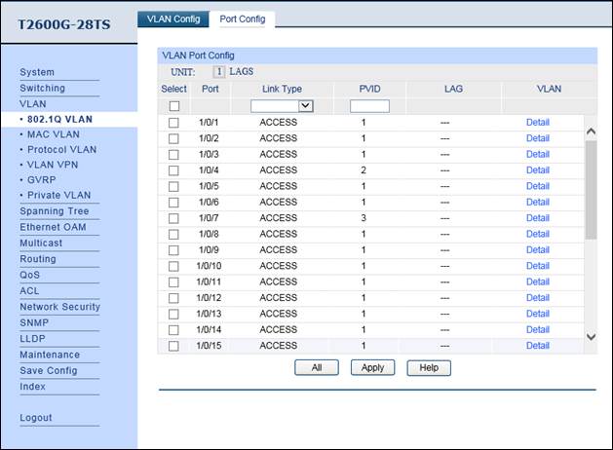View VLAN Detail for port 1/0/7
The image size is (613, 450).
pyautogui.click(x=537, y=218)
